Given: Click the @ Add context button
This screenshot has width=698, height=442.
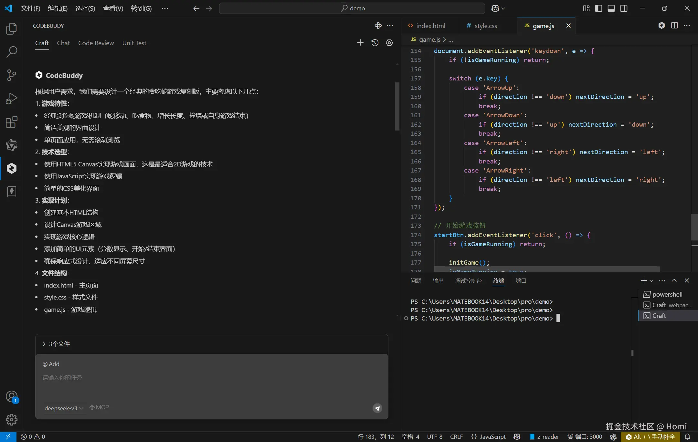Looking at the screenshot, I should [51, 364].
